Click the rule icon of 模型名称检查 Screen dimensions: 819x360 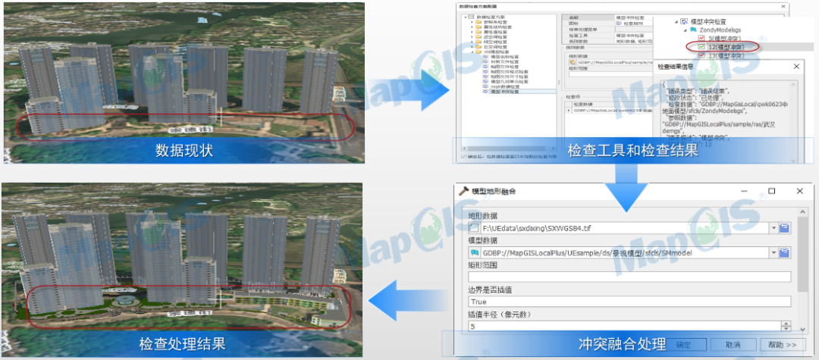485,57
